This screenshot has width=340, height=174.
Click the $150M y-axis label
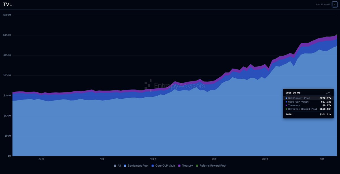tap(7, 96)
